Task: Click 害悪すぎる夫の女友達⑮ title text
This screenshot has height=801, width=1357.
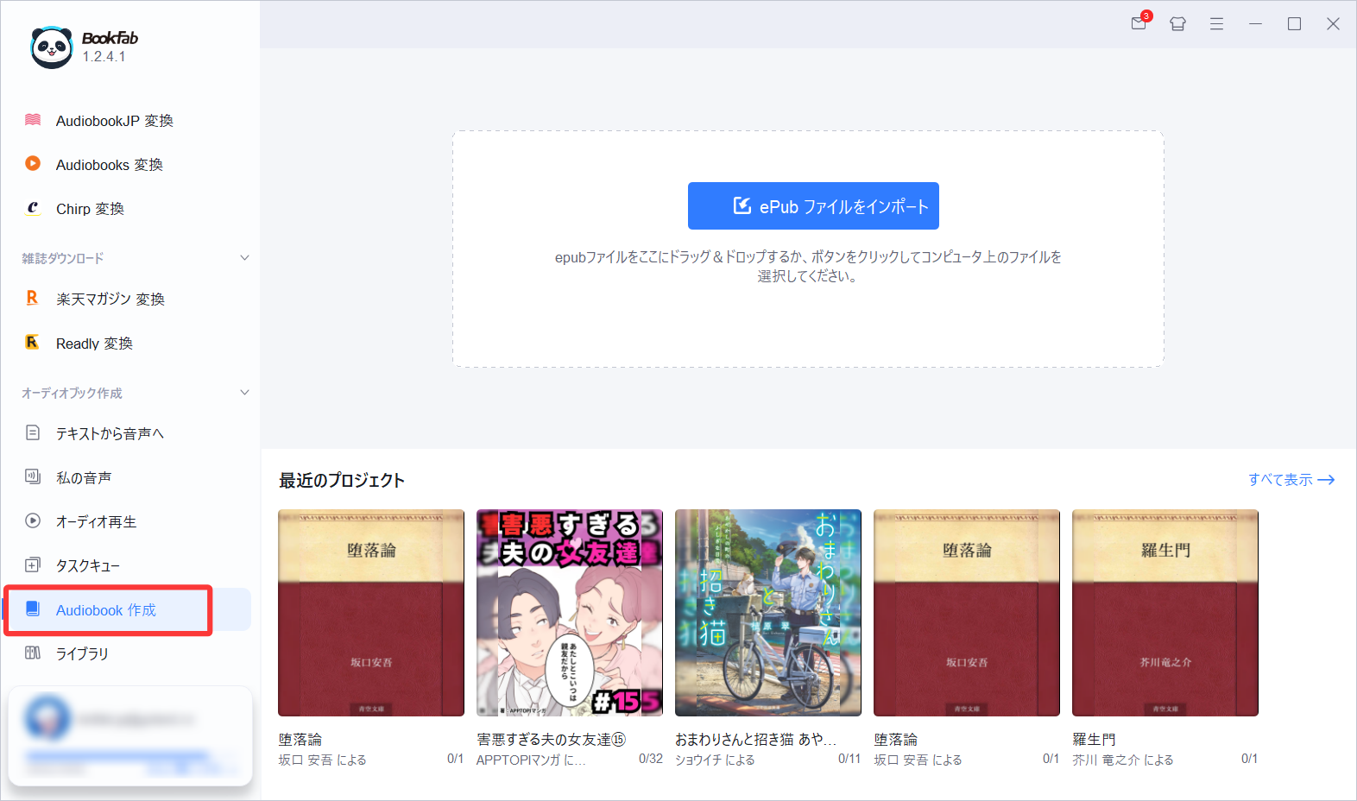Action: coord(551,739)
